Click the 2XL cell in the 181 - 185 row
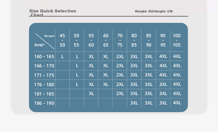 tap(120, 93)
